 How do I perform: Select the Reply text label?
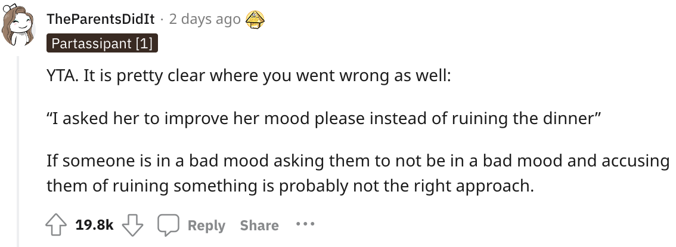point(206,226)
